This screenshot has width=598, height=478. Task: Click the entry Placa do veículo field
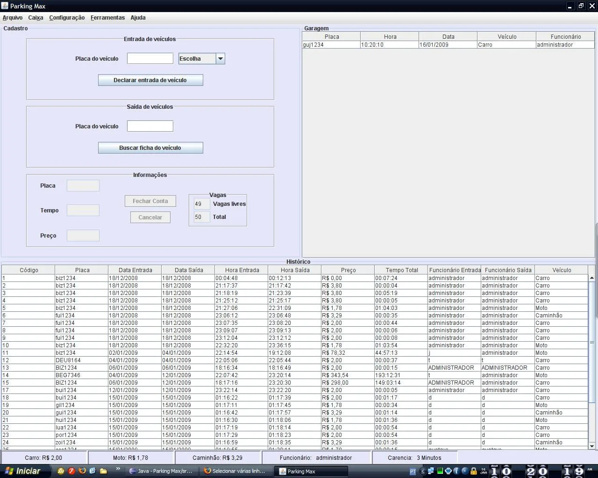pyautogui.click(x=150, y=58)
